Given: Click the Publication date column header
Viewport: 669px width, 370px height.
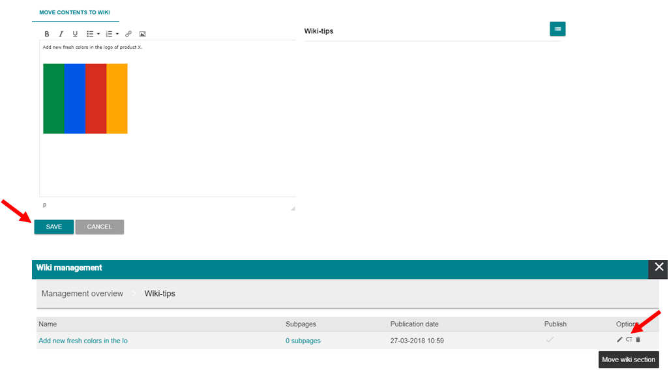Looking at the screenshot, I should pos(414,324).
